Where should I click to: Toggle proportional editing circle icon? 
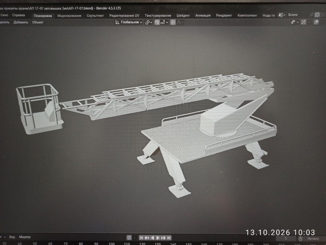click(x=173, y=22)
